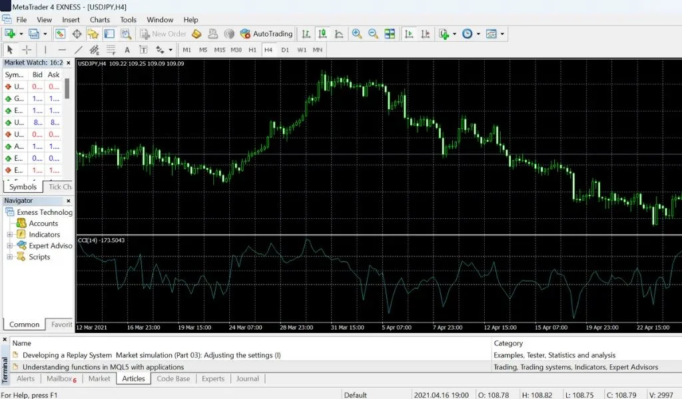The image size is (682, 399).
Task: Select the Crosshair tool
Action: tap(25, 50)
